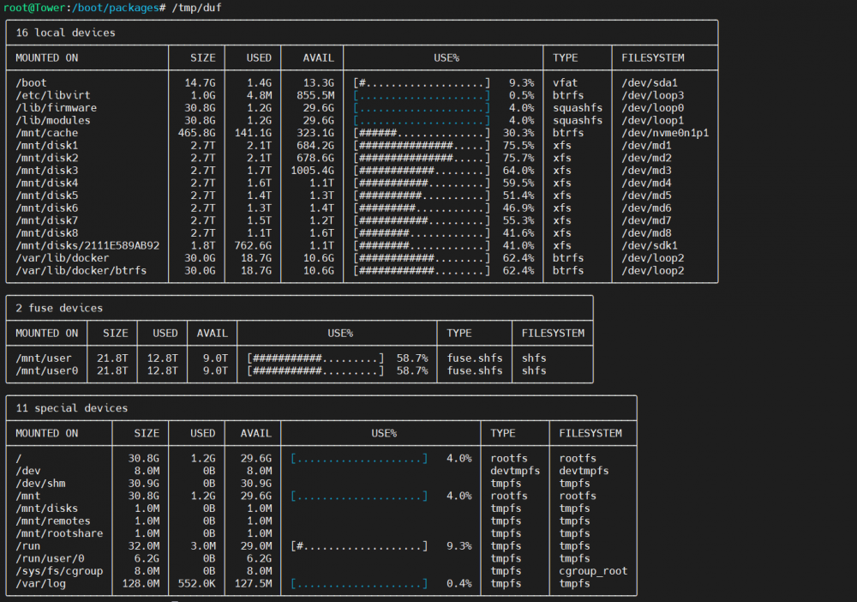Click the 16 local devices title
Image resolution: width=857 pixels, height=602 pixels.
66,33
